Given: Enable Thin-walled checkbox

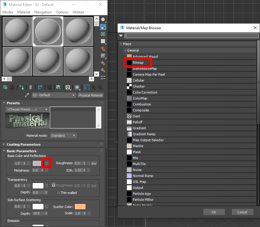Looking at the screenshot, I should click(59, 192).
